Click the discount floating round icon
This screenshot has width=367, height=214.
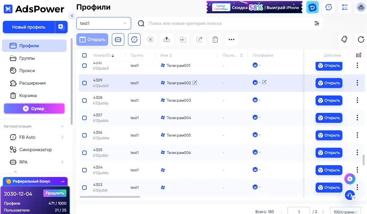350,179
